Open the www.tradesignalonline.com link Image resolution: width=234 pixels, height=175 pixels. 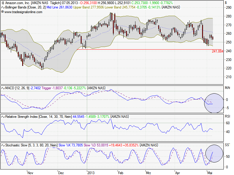23,12
